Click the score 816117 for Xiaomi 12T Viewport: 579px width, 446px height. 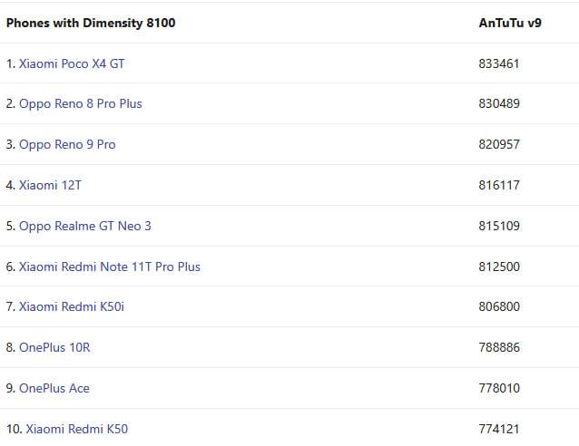pos(499,185)
